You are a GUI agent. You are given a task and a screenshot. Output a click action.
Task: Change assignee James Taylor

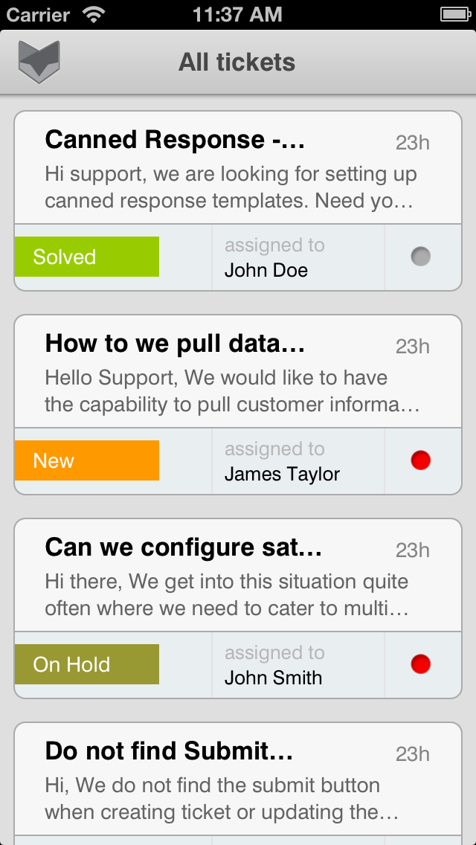tap(297, 461)
